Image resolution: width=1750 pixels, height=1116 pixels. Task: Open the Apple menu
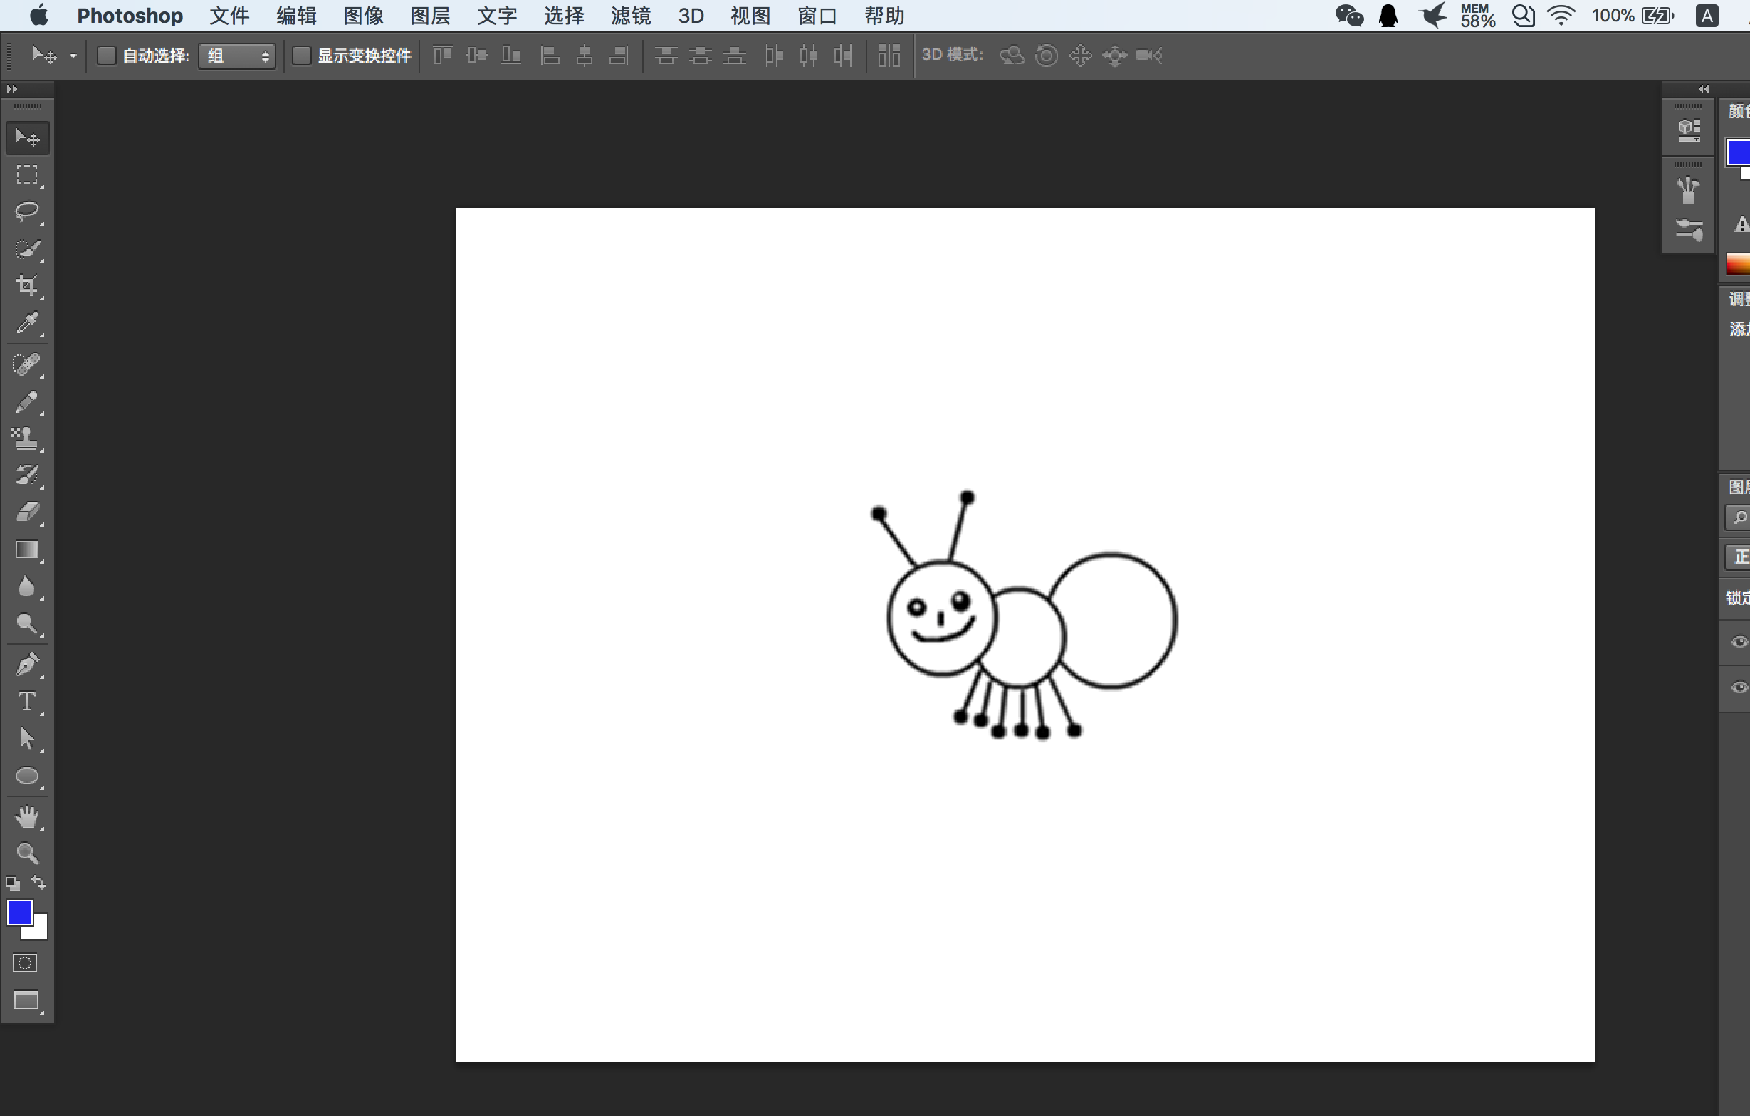40,15
